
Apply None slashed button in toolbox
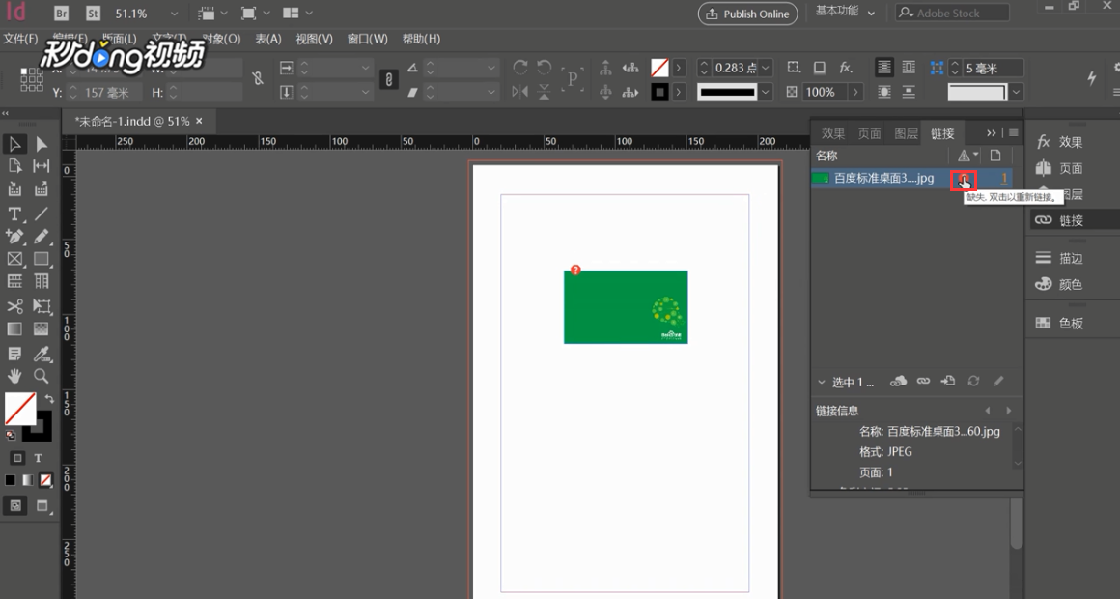click(45, 480)
